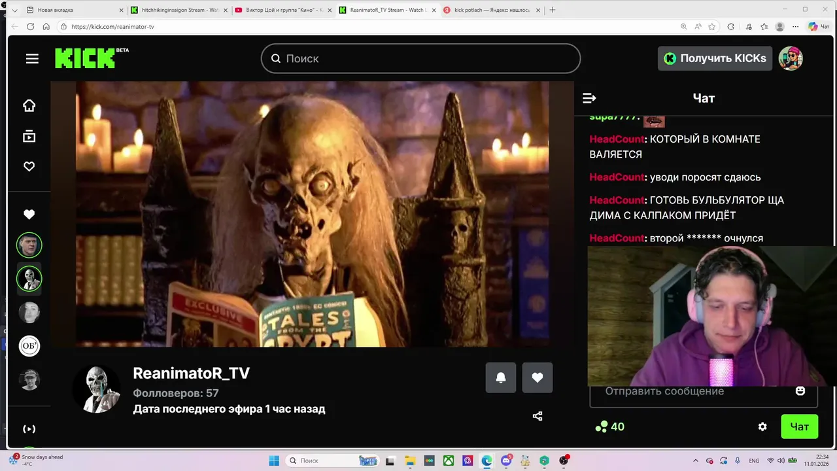Show hidden tray icons chevron

(694, 461)
